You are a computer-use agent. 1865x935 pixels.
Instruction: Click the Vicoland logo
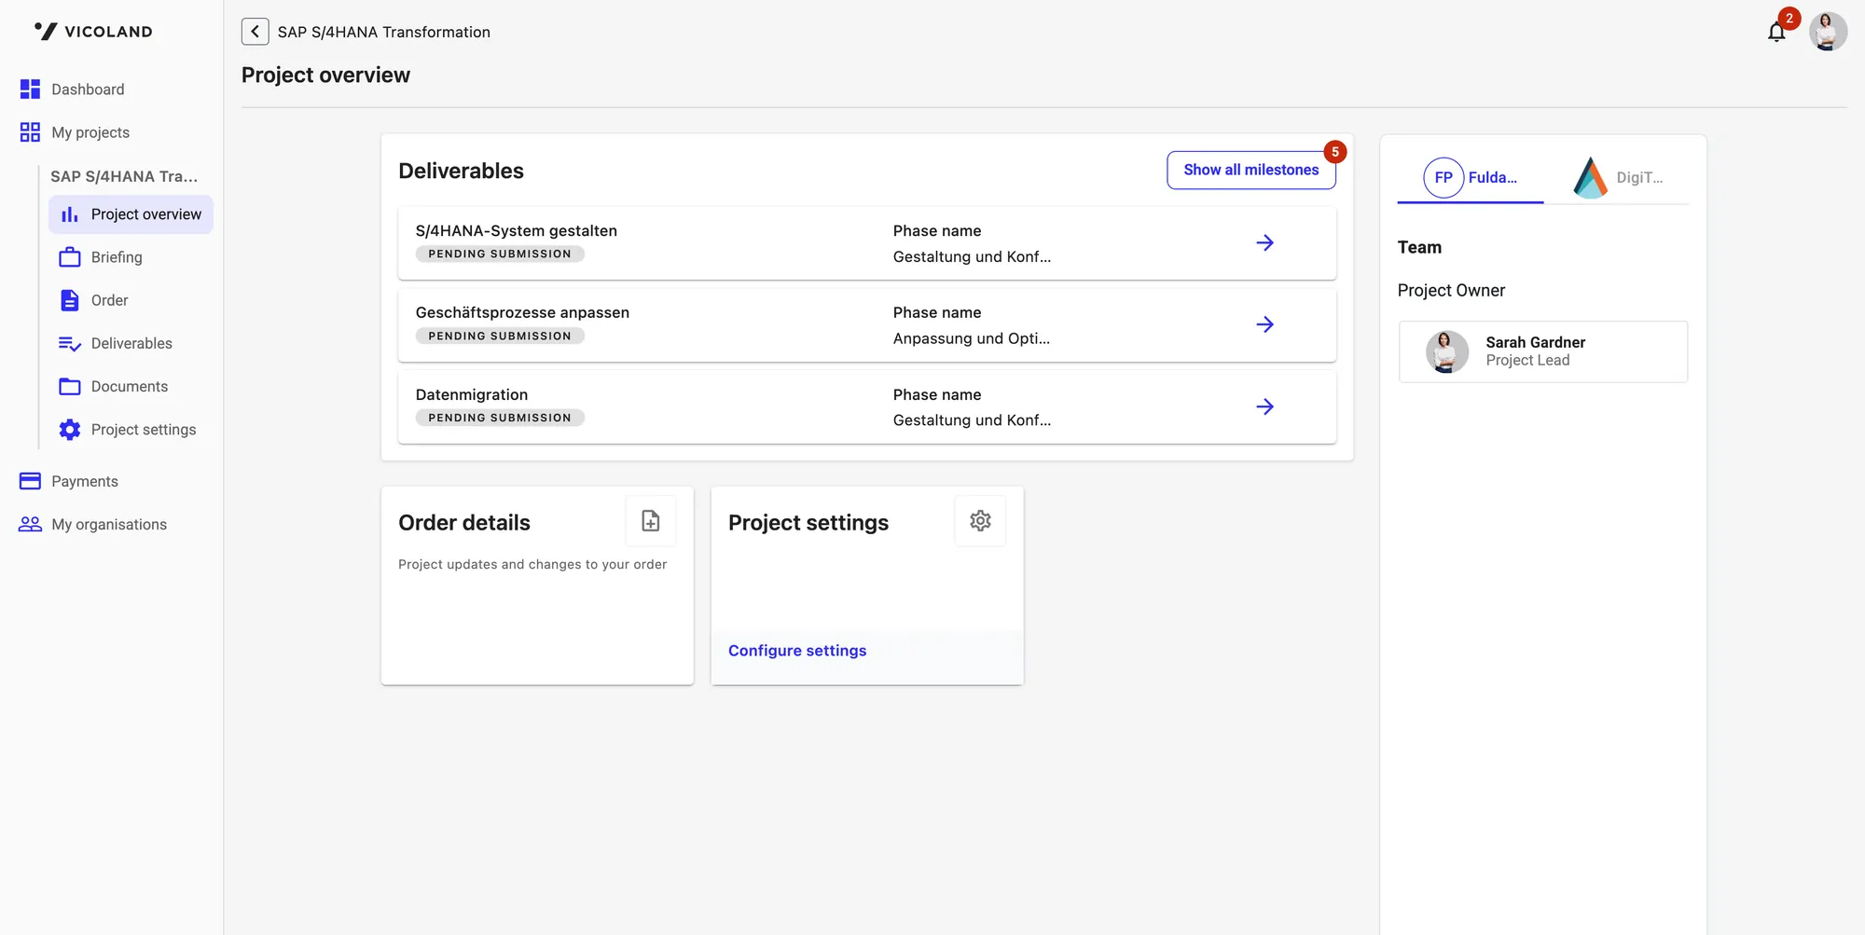[93, 31]
